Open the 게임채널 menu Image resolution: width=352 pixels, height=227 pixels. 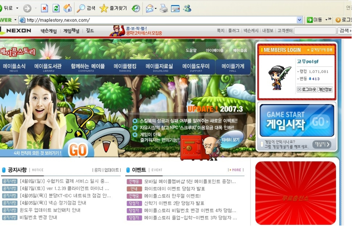pos(71,31)
